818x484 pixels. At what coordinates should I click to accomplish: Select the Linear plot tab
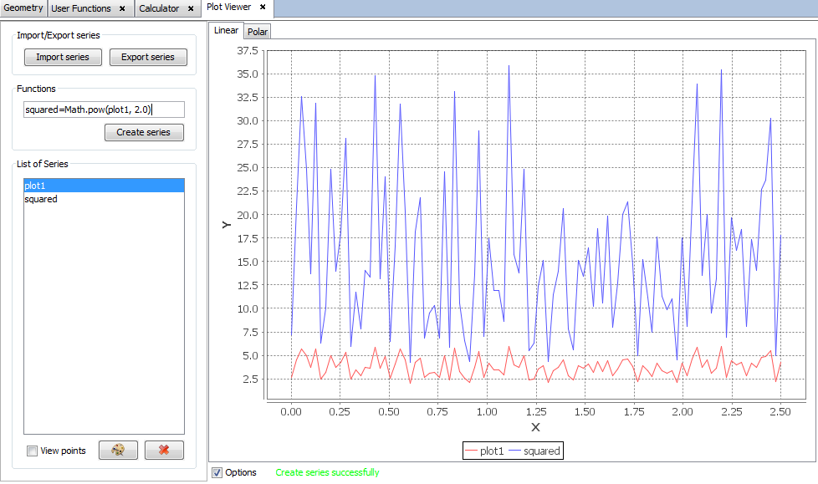click(x=226, y=30)
